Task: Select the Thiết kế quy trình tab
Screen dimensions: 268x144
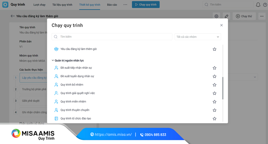Action: tap(90, 5)
